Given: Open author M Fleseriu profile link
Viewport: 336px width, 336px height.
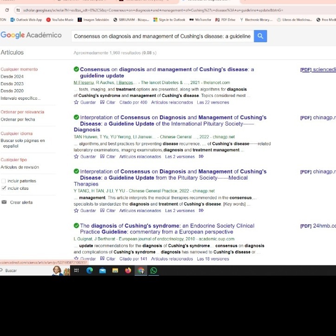Looking at the screenshot, I should 84,83.
